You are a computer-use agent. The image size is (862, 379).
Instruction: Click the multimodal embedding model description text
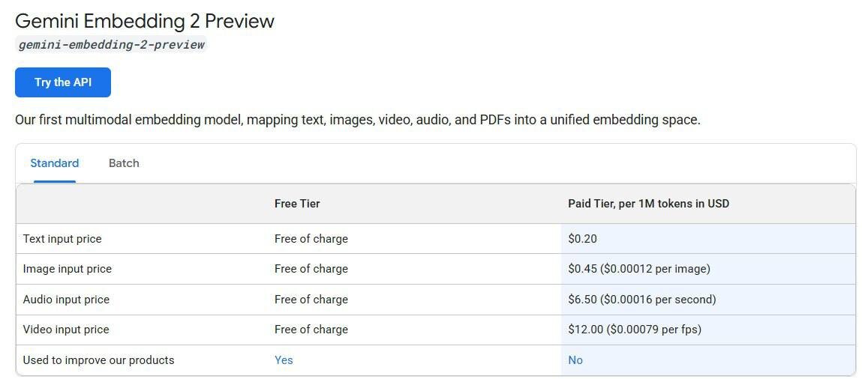click(357, 120)
